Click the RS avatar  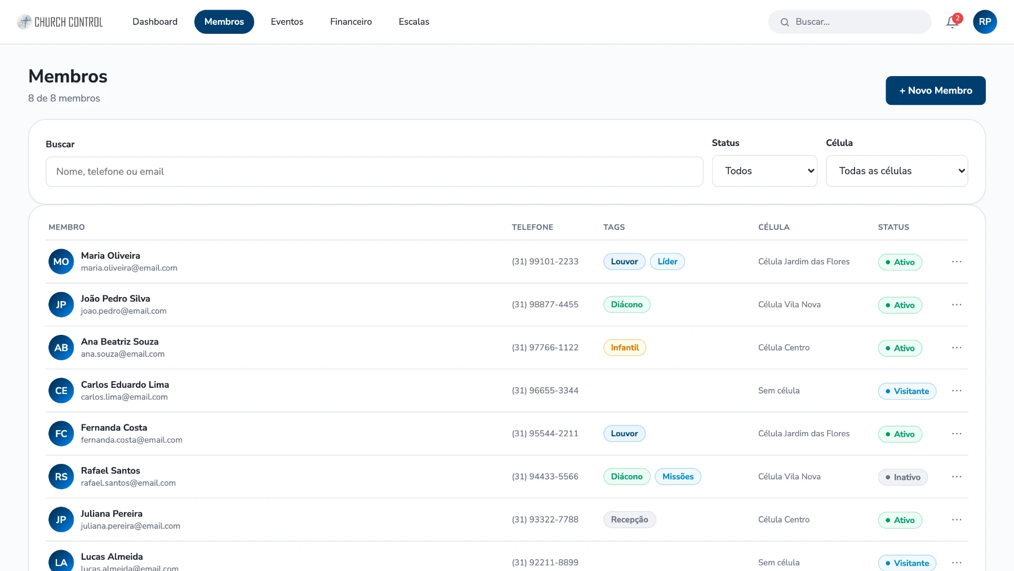tap(61, 477)
